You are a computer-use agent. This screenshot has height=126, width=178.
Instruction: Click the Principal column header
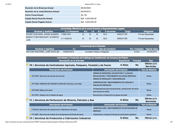pos(137,61)
